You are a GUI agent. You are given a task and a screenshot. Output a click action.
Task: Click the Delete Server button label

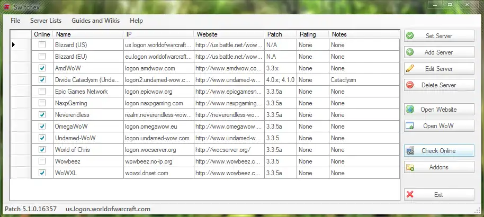[x=438, y=85]
